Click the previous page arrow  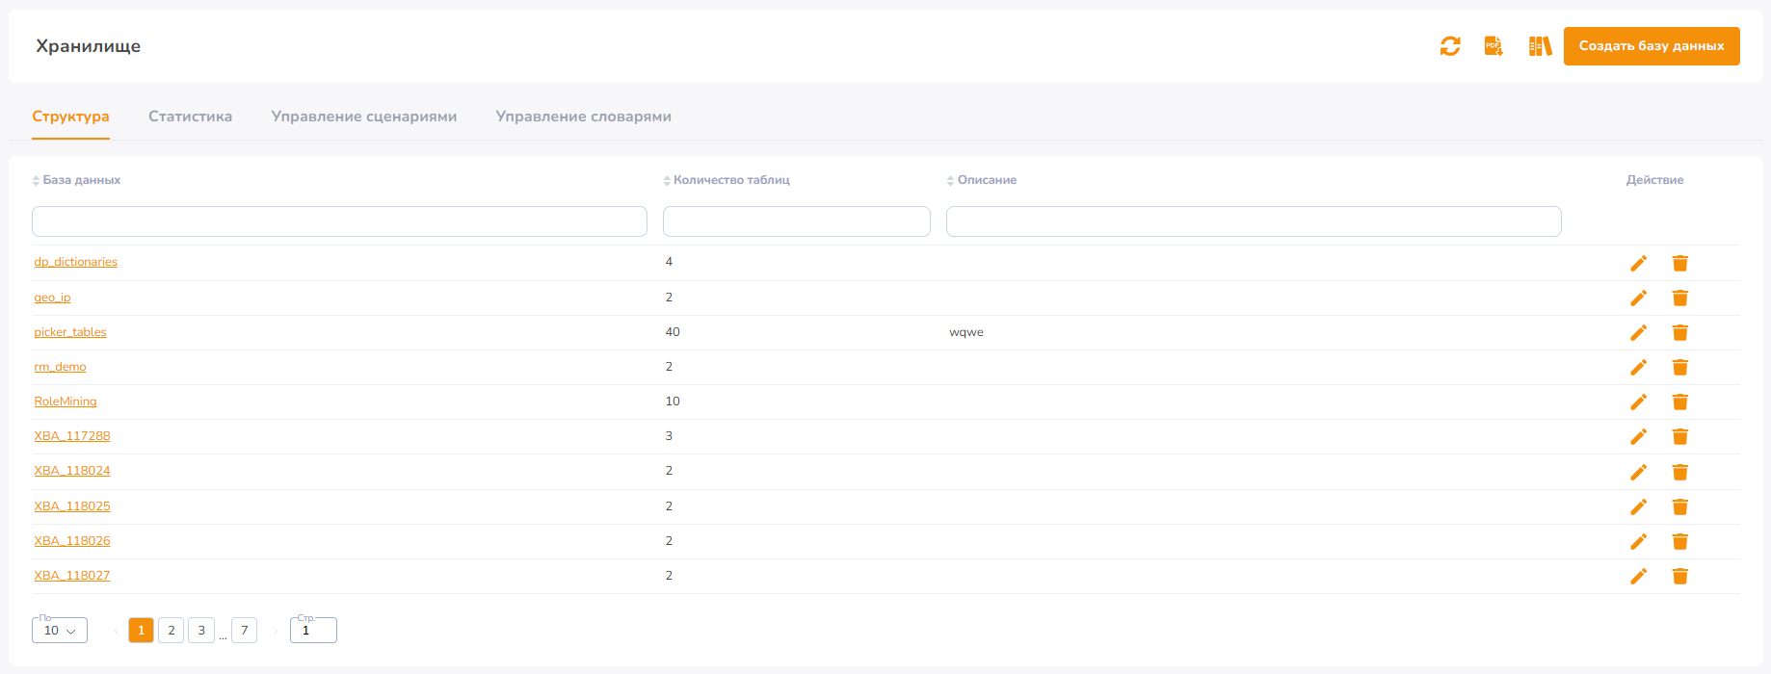click(117, 631)
